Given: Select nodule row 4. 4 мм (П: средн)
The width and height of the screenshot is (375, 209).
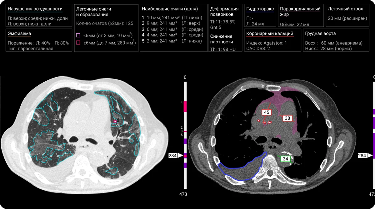Looking at the screenshot, I should tap(172, 35).
